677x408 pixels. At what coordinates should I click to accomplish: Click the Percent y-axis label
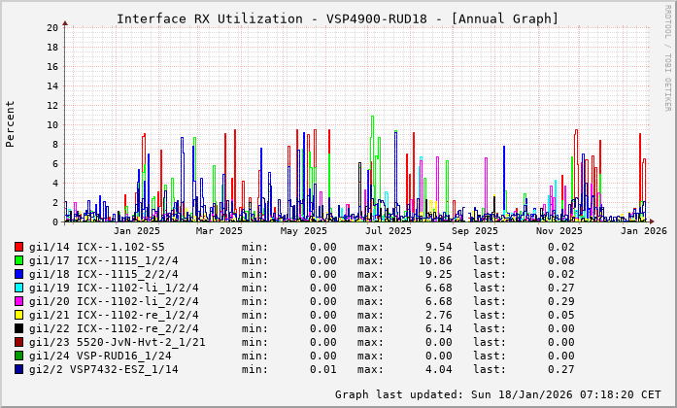click(11, 123)
